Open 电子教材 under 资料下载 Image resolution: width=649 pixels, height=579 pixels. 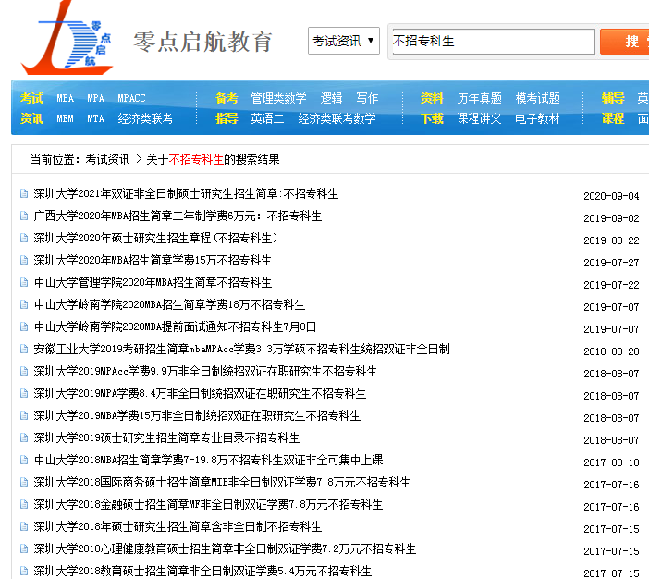coord(538,119)
